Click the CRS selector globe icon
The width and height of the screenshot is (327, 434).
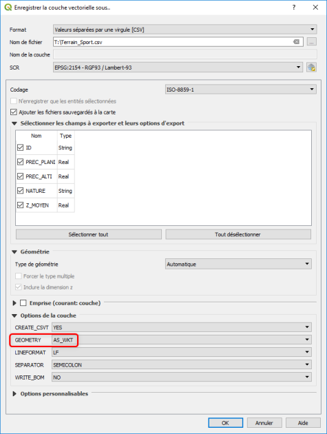click(x=311, y=68)
